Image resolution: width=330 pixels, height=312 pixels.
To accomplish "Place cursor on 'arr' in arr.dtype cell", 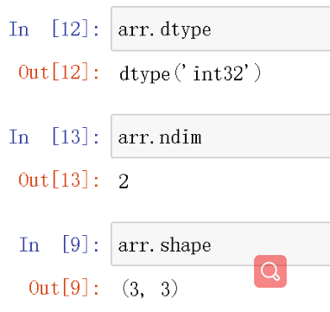I will (135, 30).
